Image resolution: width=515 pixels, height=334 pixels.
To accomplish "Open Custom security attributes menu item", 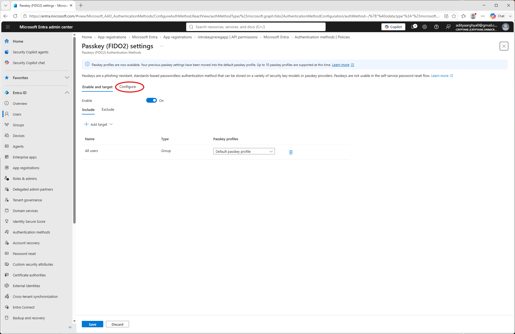I will 33,264.
